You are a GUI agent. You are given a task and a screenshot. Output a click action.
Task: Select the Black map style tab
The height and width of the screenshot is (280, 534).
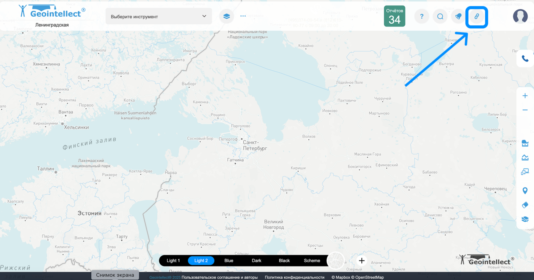(x=284, y=261)
